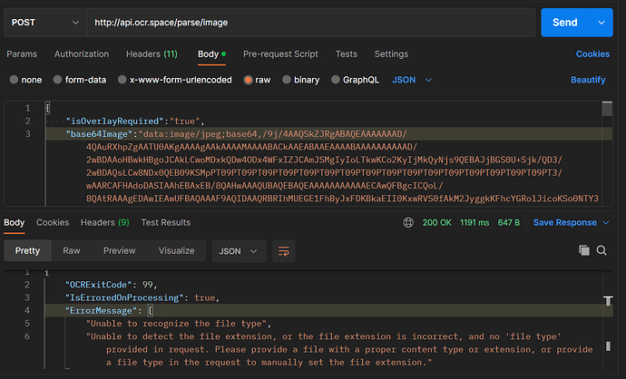The height and width of the screenshot is (379, 626).
Task: Click the request URL input field
Action: 311,23
